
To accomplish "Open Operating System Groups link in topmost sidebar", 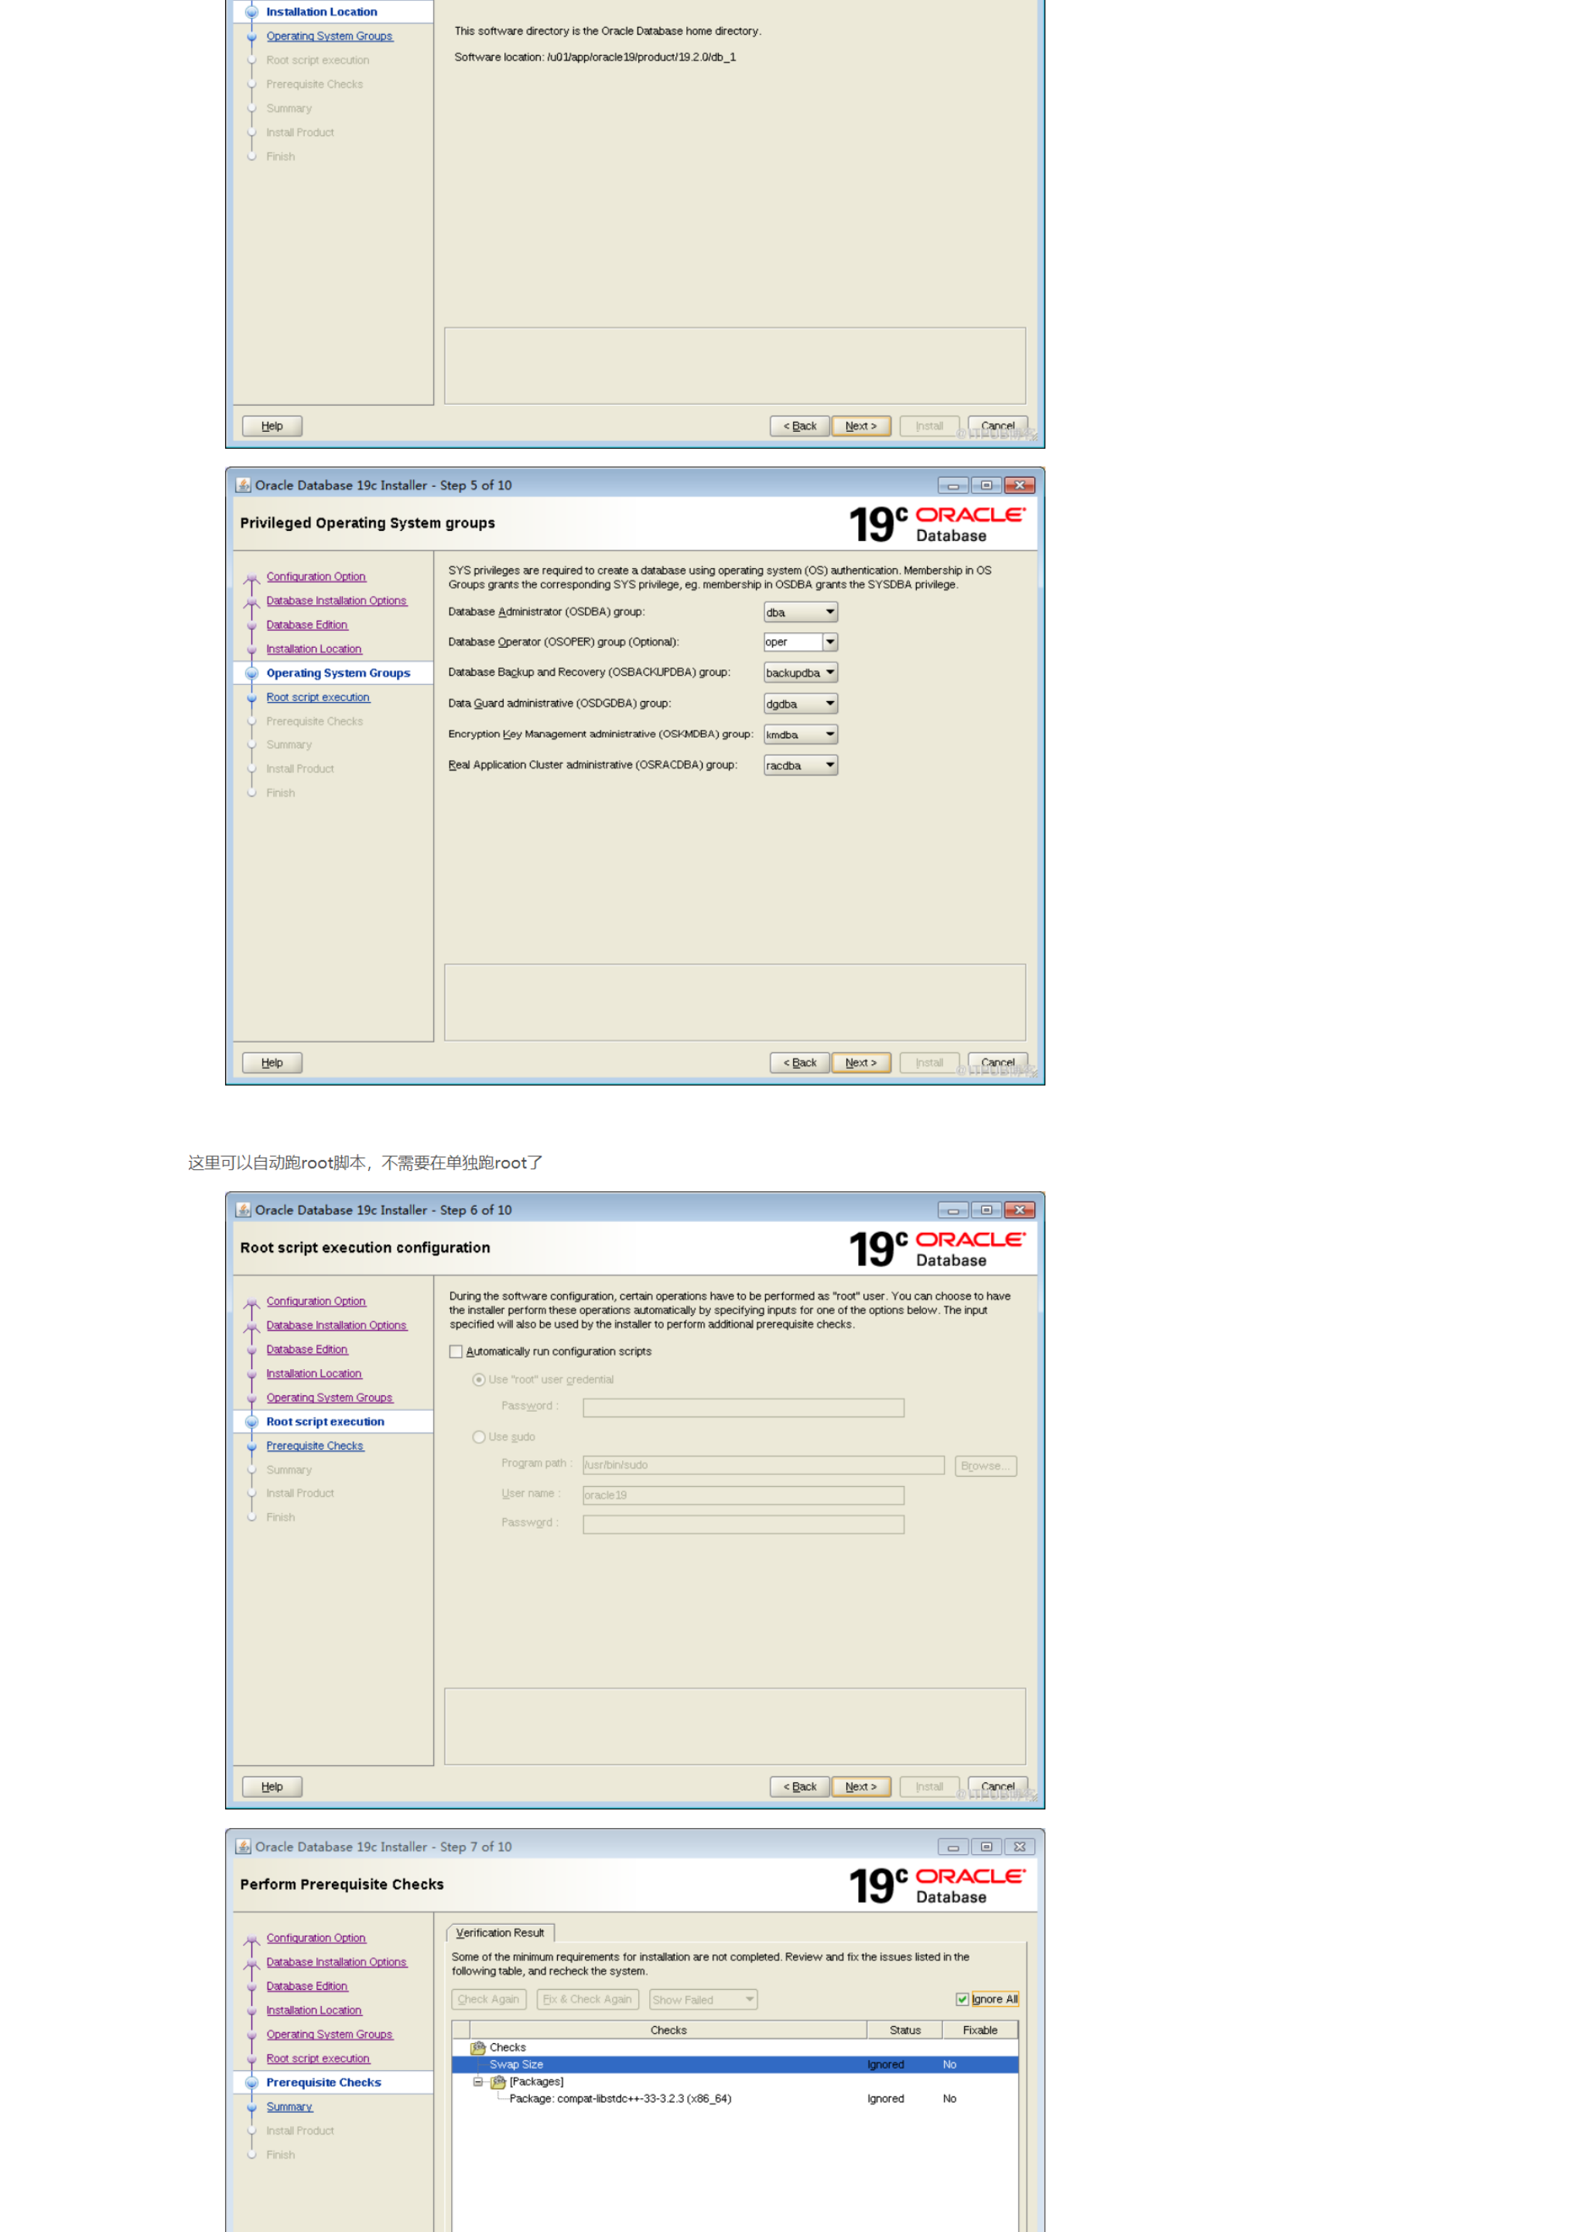I will point(330,37).
